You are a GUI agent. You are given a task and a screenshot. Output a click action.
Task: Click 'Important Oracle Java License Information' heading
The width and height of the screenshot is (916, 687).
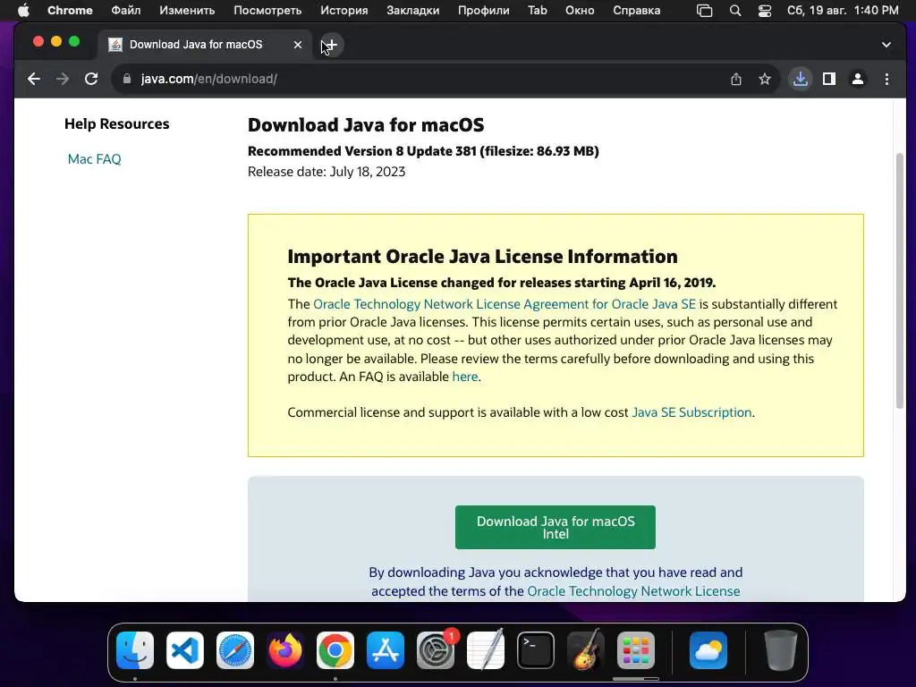tap(482, 257)
